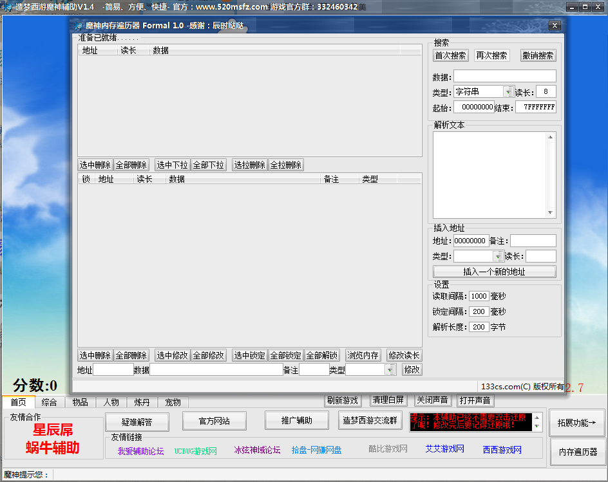Focus the 读取间隔 input field
The image size is (608, 482).
click(479, 296)
